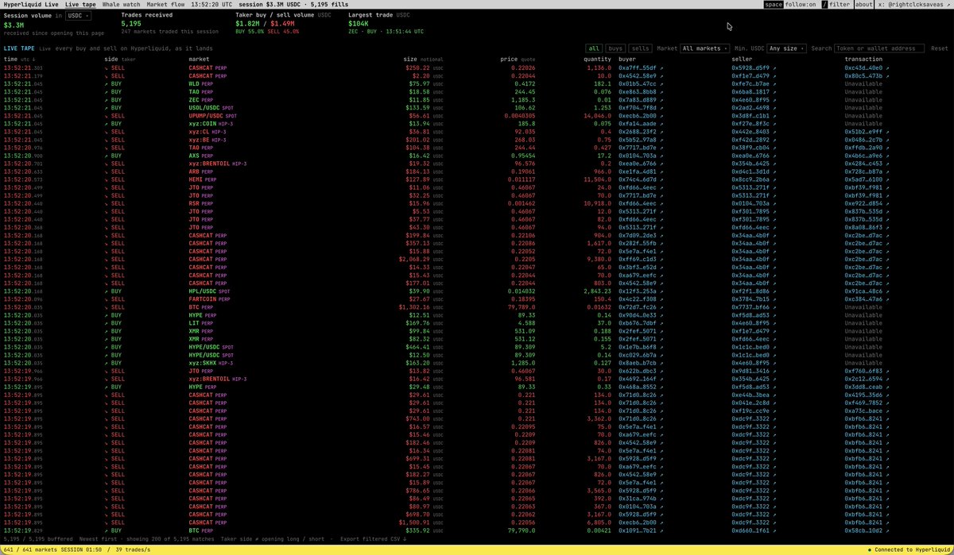The image size is (954, 555).
Task: Click the Hyperliquid Live title
Action: point(30,5)
